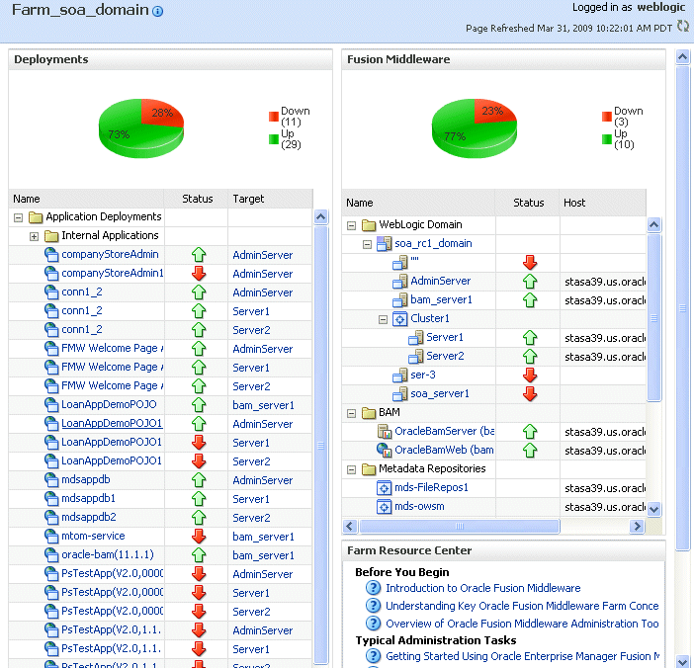Click the 'bam_server1' target of mtom-service
This screenshot has height=668, width=694.
pos(263,537)
